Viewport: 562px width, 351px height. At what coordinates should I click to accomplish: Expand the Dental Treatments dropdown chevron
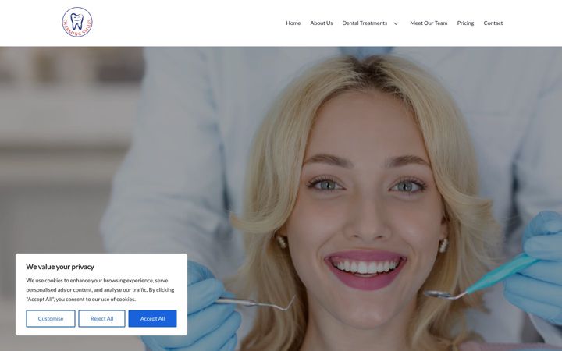point(396,23)
